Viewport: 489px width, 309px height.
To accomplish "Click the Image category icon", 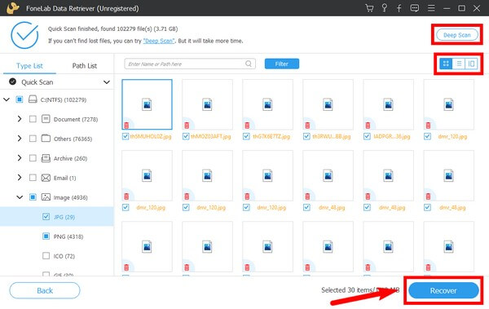I will [46, 197].
